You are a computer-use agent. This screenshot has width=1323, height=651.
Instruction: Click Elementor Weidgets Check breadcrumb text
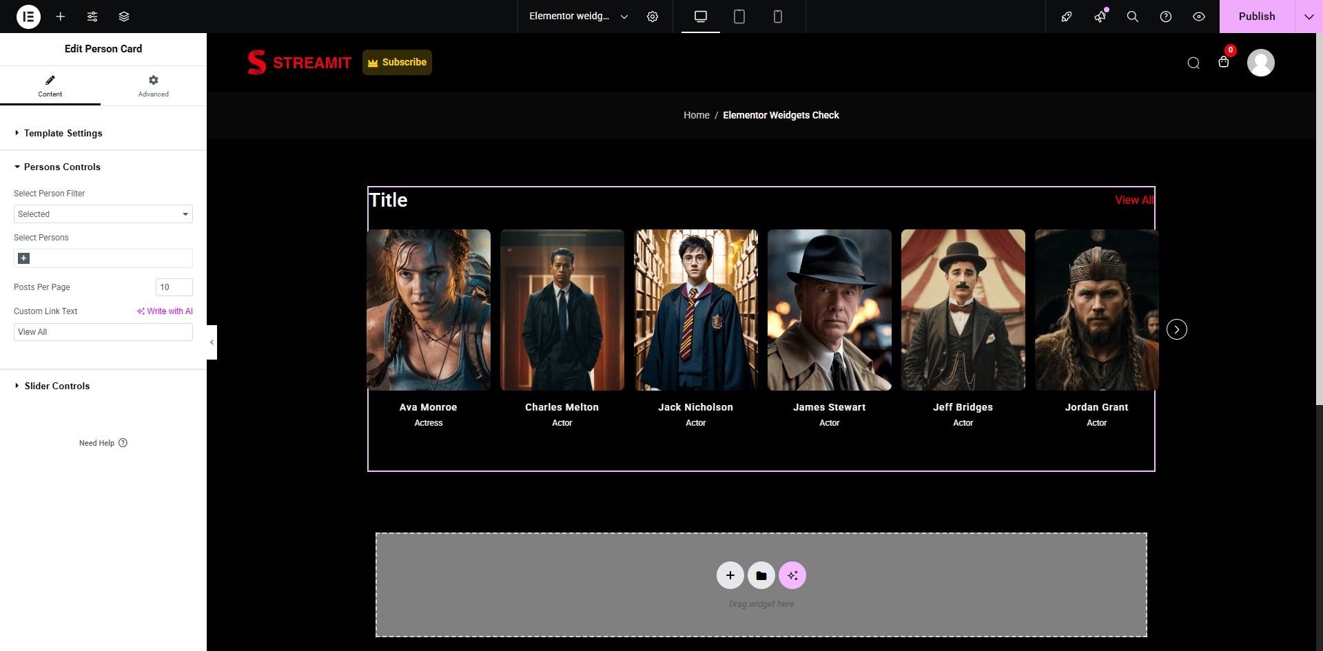[781, 115]
